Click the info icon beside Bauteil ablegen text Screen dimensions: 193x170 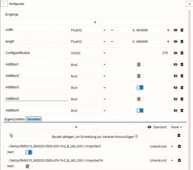coord(136,136)
